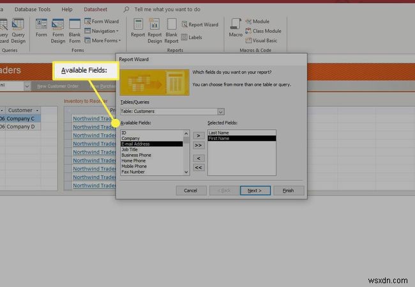
Task: Open Visual Basic editor
Action: coord(262,40)
